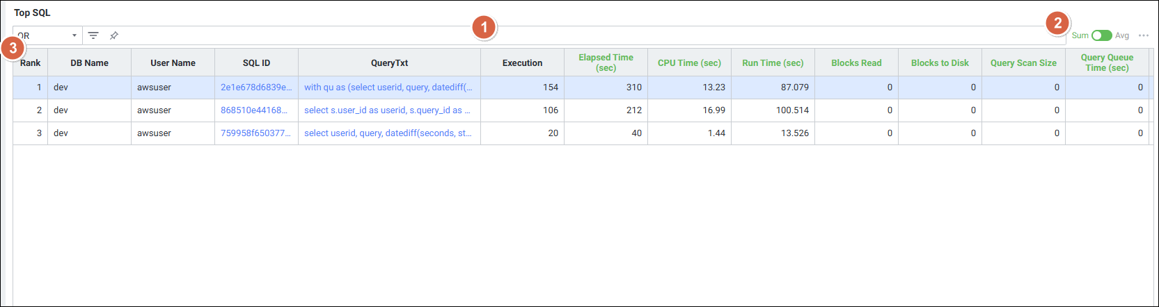Click the Run Time (sec) column header
The image size is (1159, 307).
pyautogui.click(x=773, y=63)
